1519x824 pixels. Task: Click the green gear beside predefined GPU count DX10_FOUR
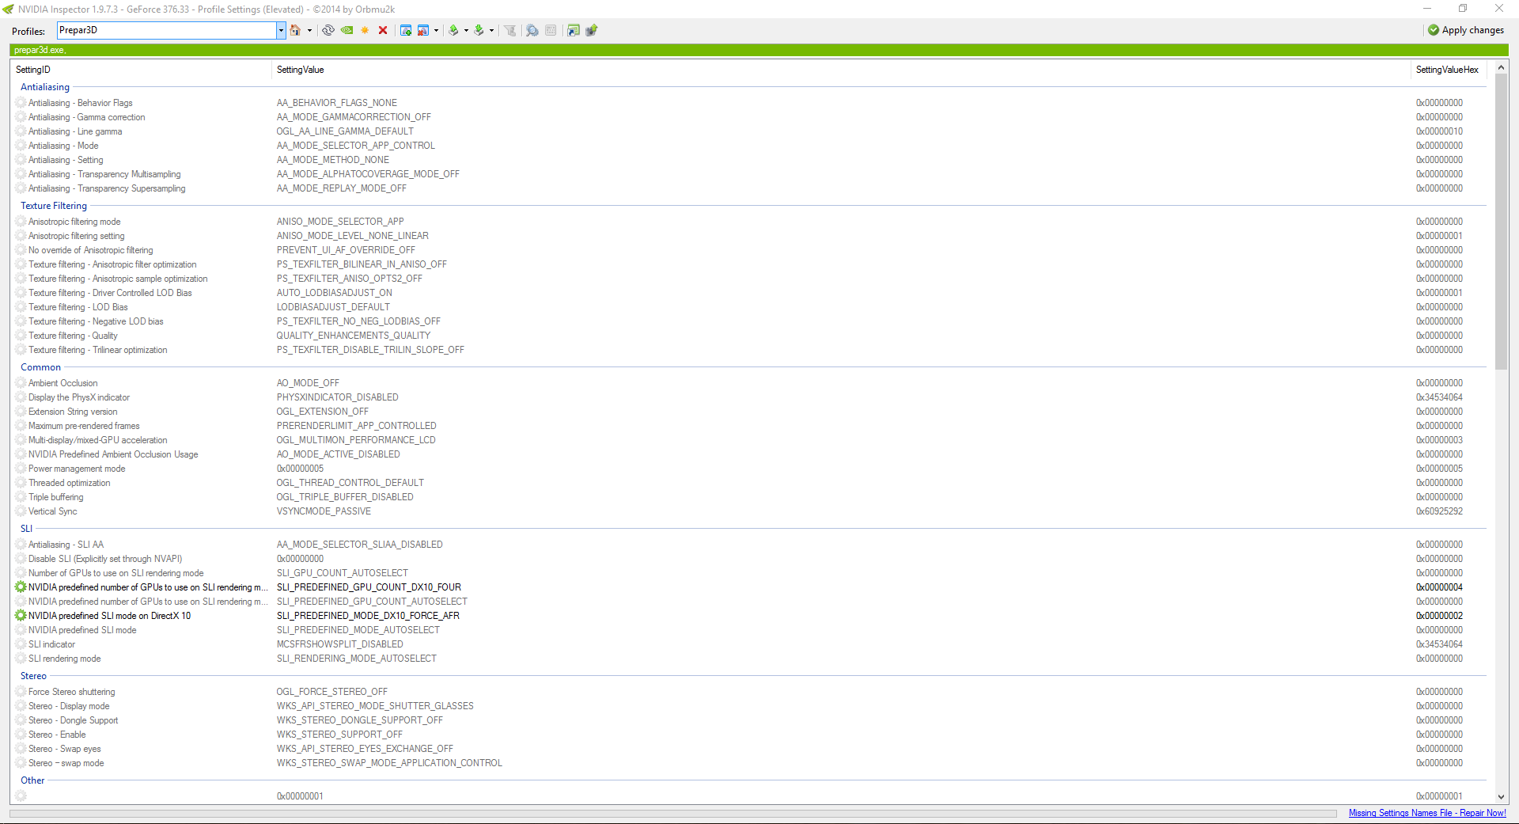[x=21, y=587]
